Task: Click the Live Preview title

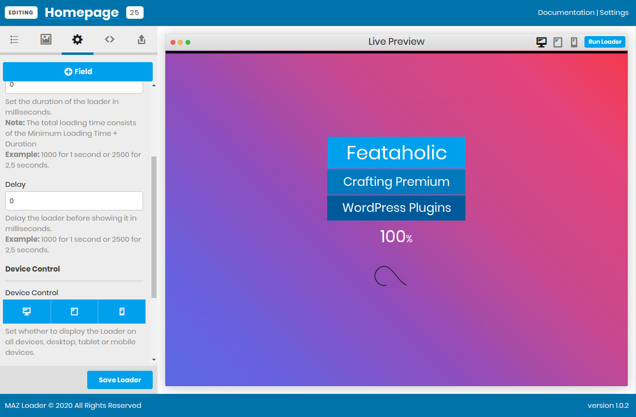Action: point(397,41)
